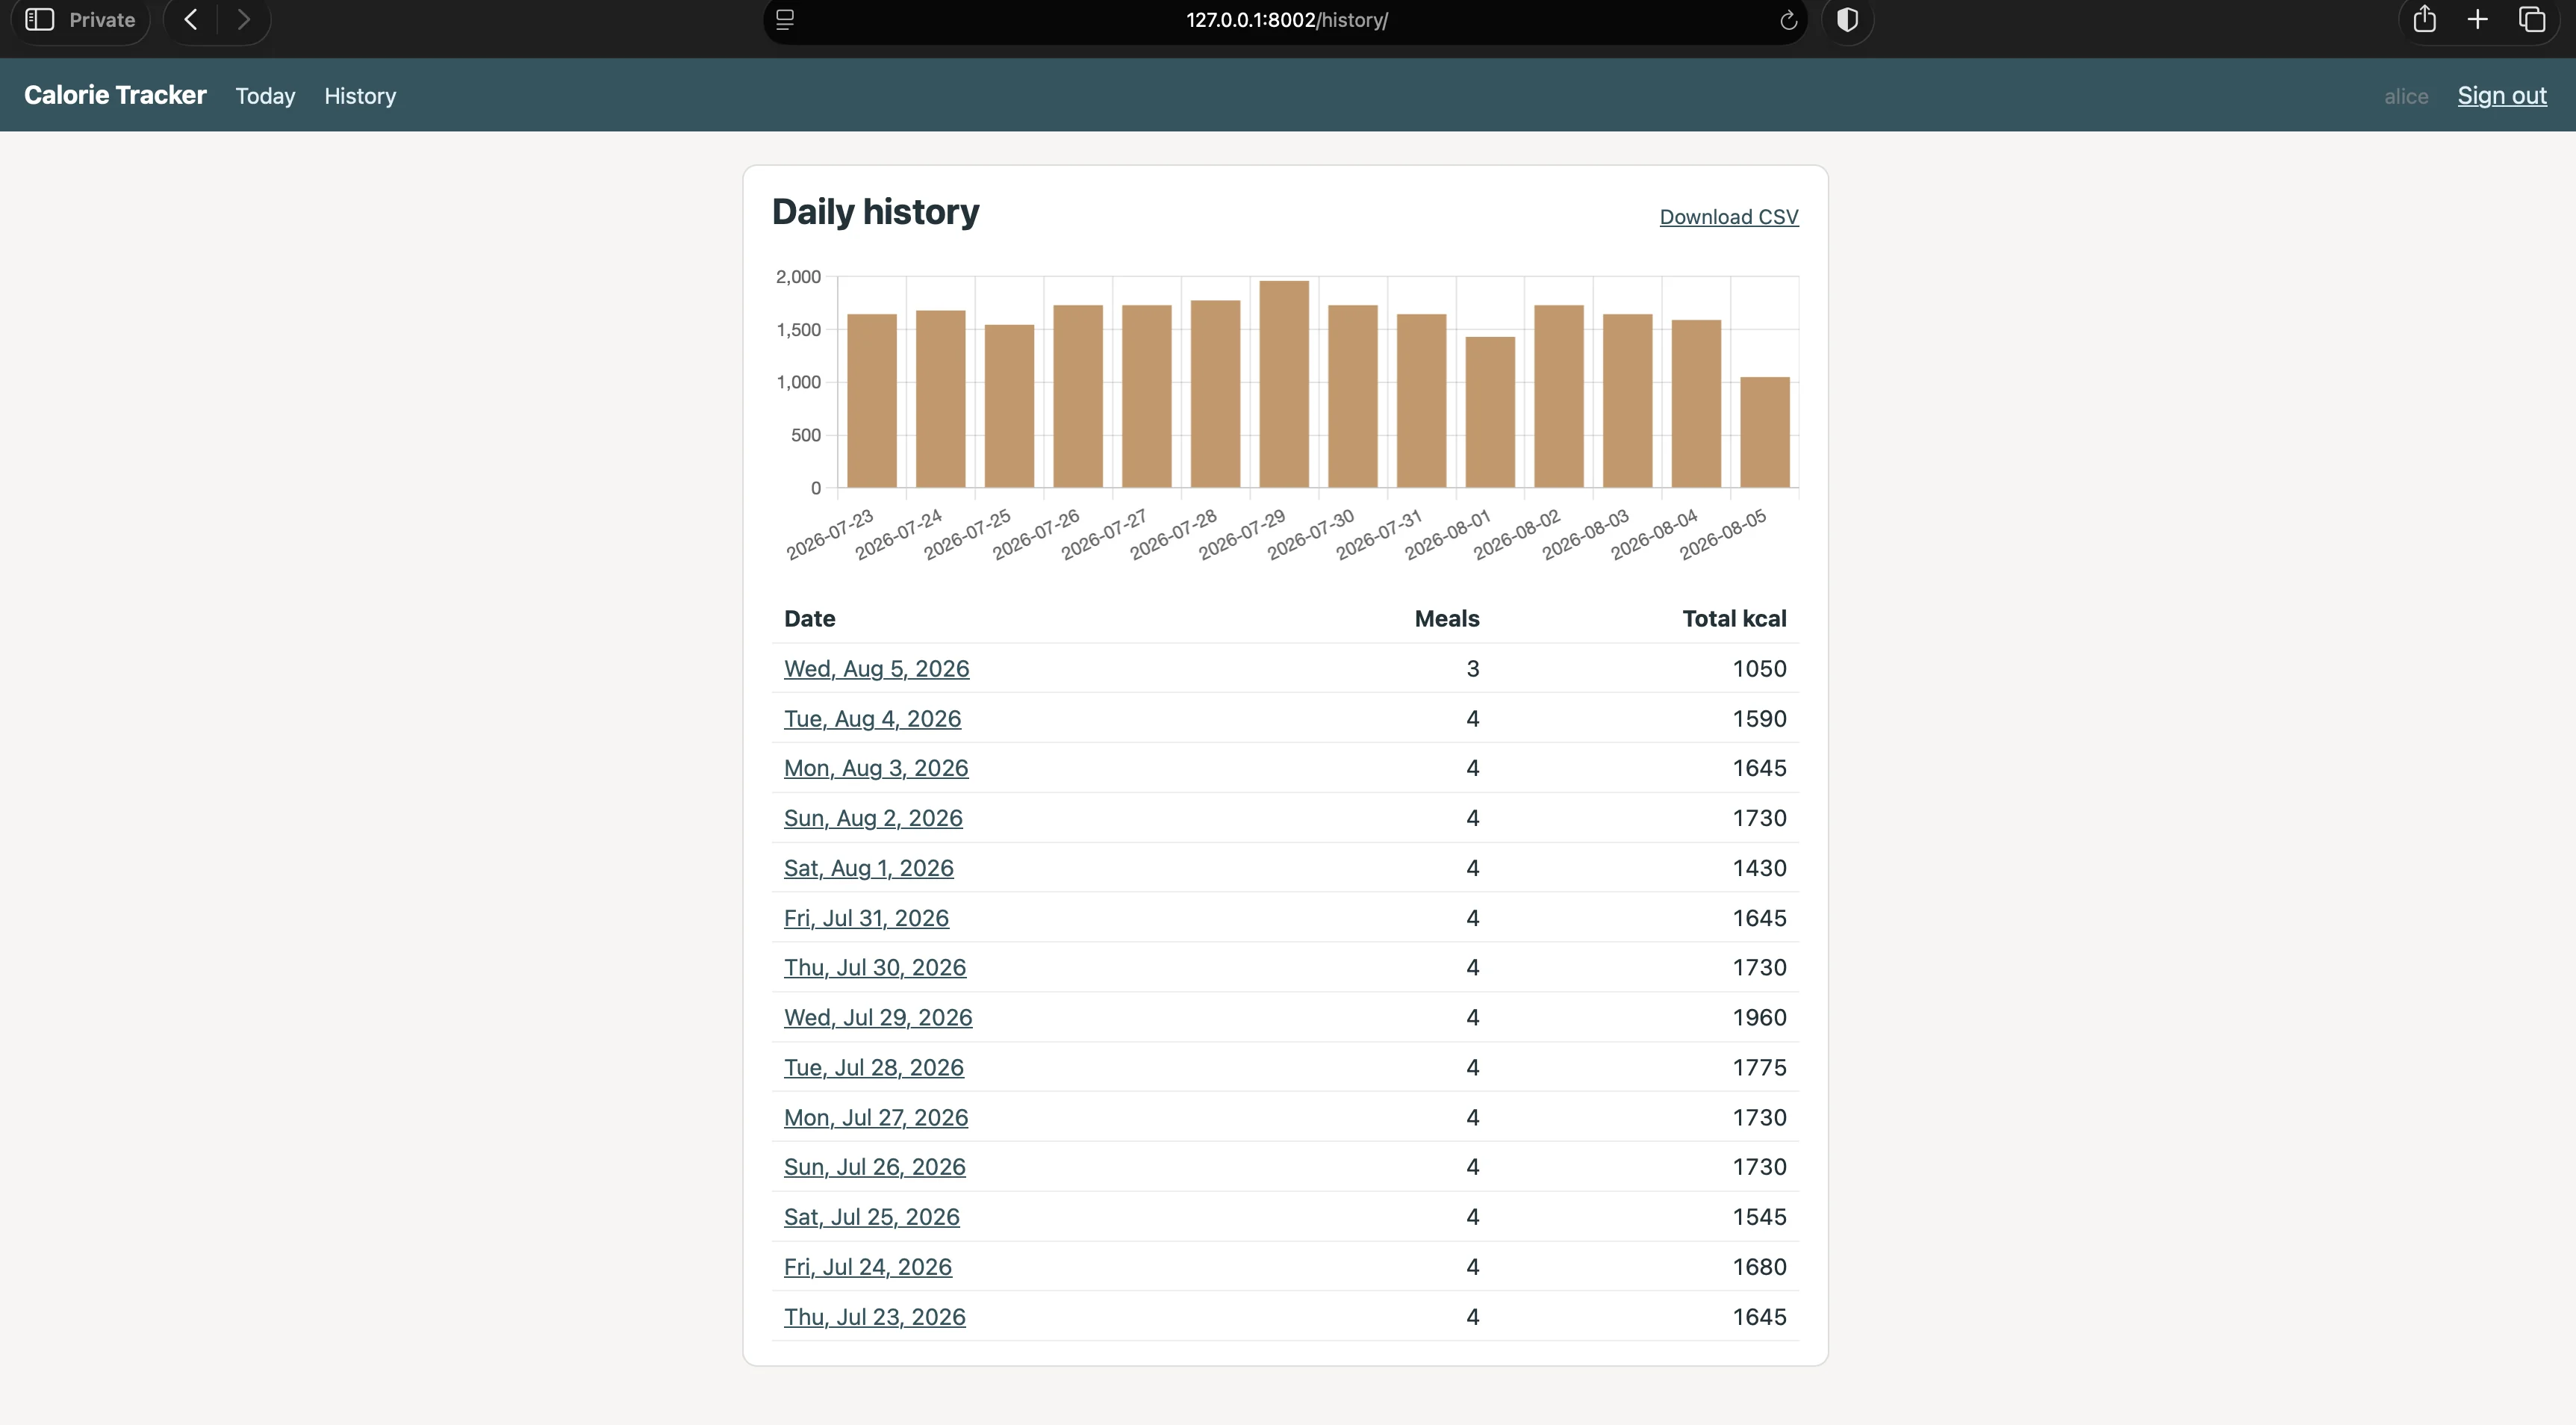The height and width of the screenshot is (1425, 2576).
Task: Click the Meals column header
Action: click(1446, 618)
